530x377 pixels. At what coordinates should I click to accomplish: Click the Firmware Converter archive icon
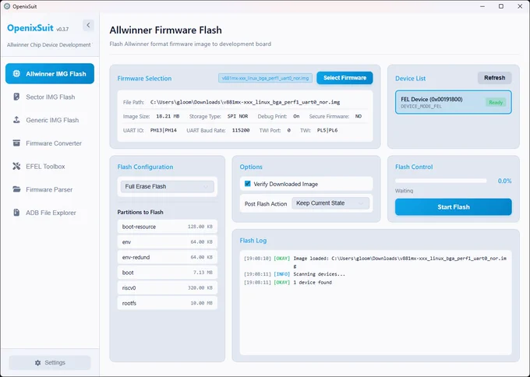tap(16, 143)
